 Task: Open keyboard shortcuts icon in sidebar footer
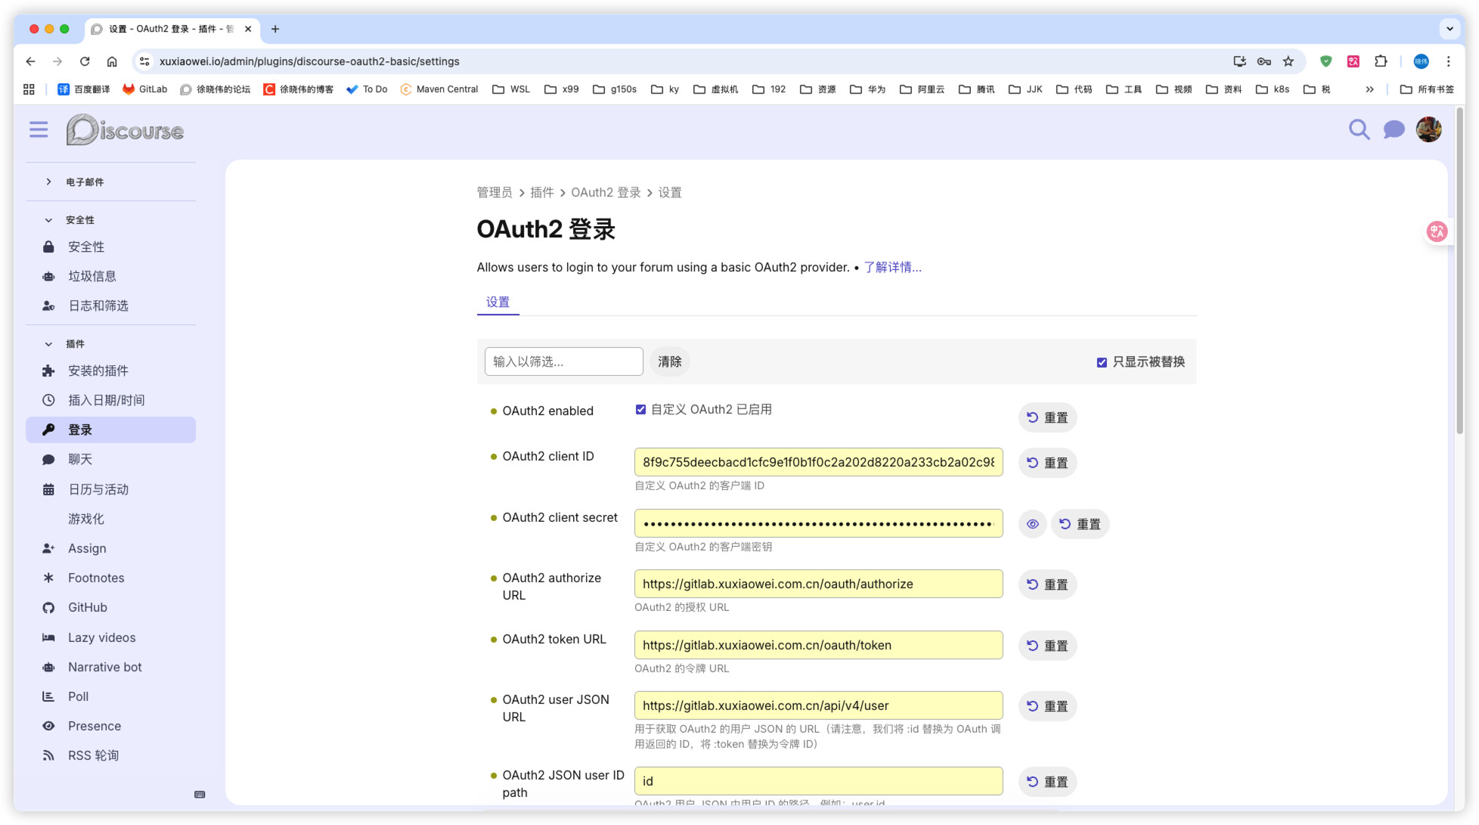pos(200,795)
